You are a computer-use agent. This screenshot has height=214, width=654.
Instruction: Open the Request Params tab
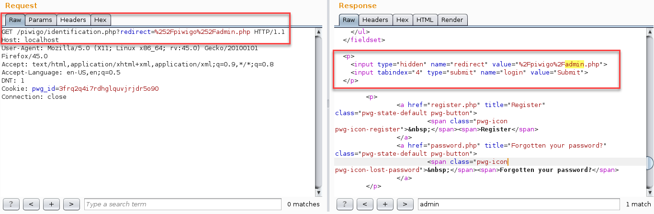click(x=41, y=20)
